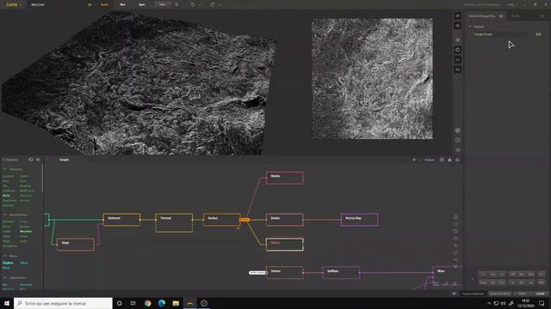
Task: Click the Windows taskbar search box
Action: tap(63, 303)
